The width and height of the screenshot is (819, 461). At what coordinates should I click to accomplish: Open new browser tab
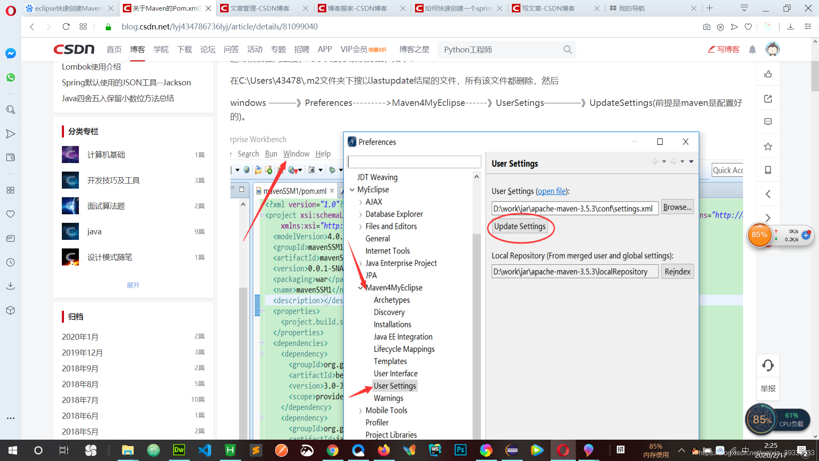tap(710, 8)
